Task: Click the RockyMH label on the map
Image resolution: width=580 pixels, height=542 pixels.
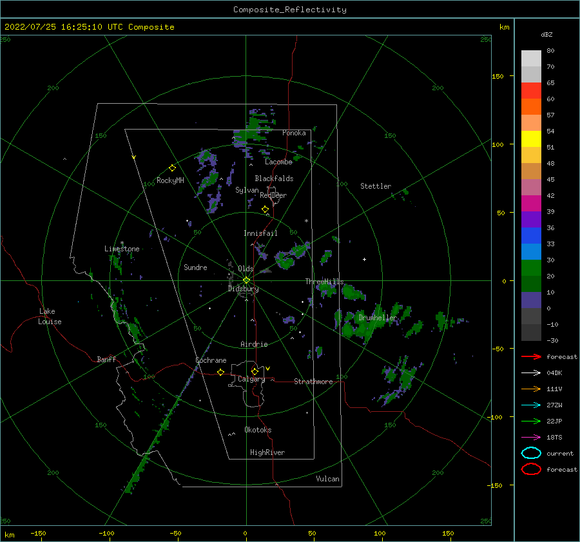Action: coord(170,180)
